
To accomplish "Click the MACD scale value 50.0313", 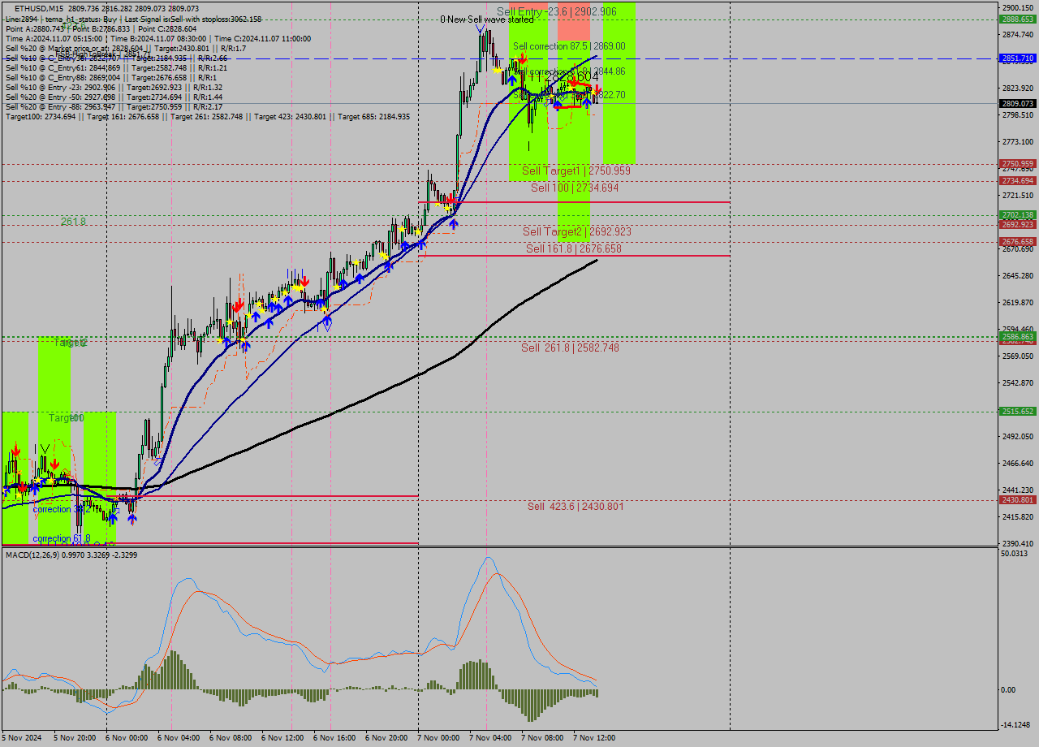I will 1016,554.
